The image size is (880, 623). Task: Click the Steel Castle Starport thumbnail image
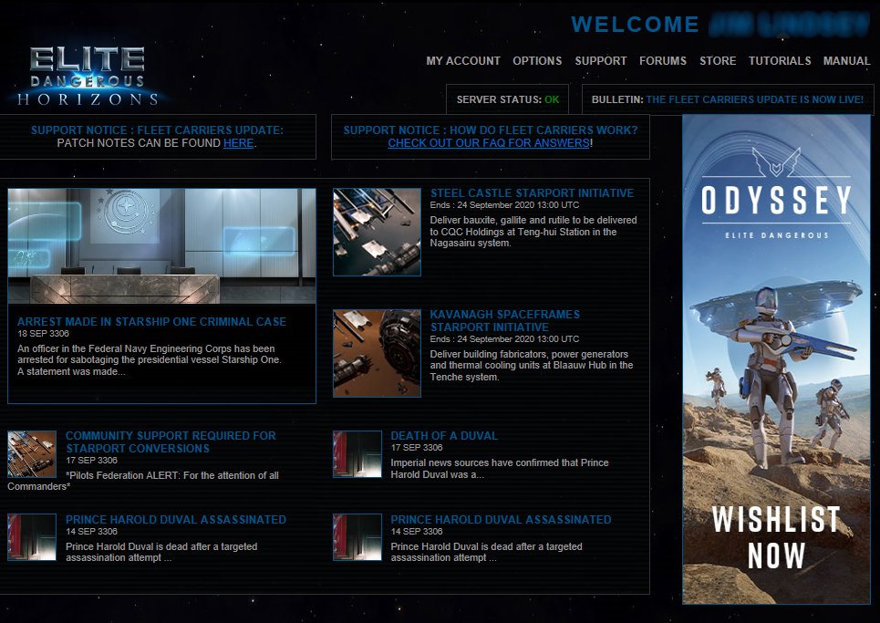[378, 232]
